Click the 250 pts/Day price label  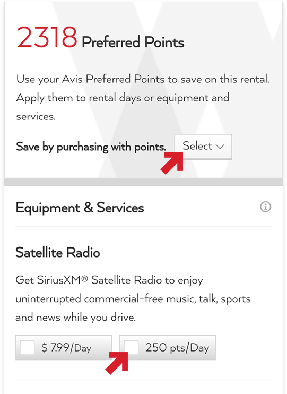pyautogui.click(x=177, y=348)
